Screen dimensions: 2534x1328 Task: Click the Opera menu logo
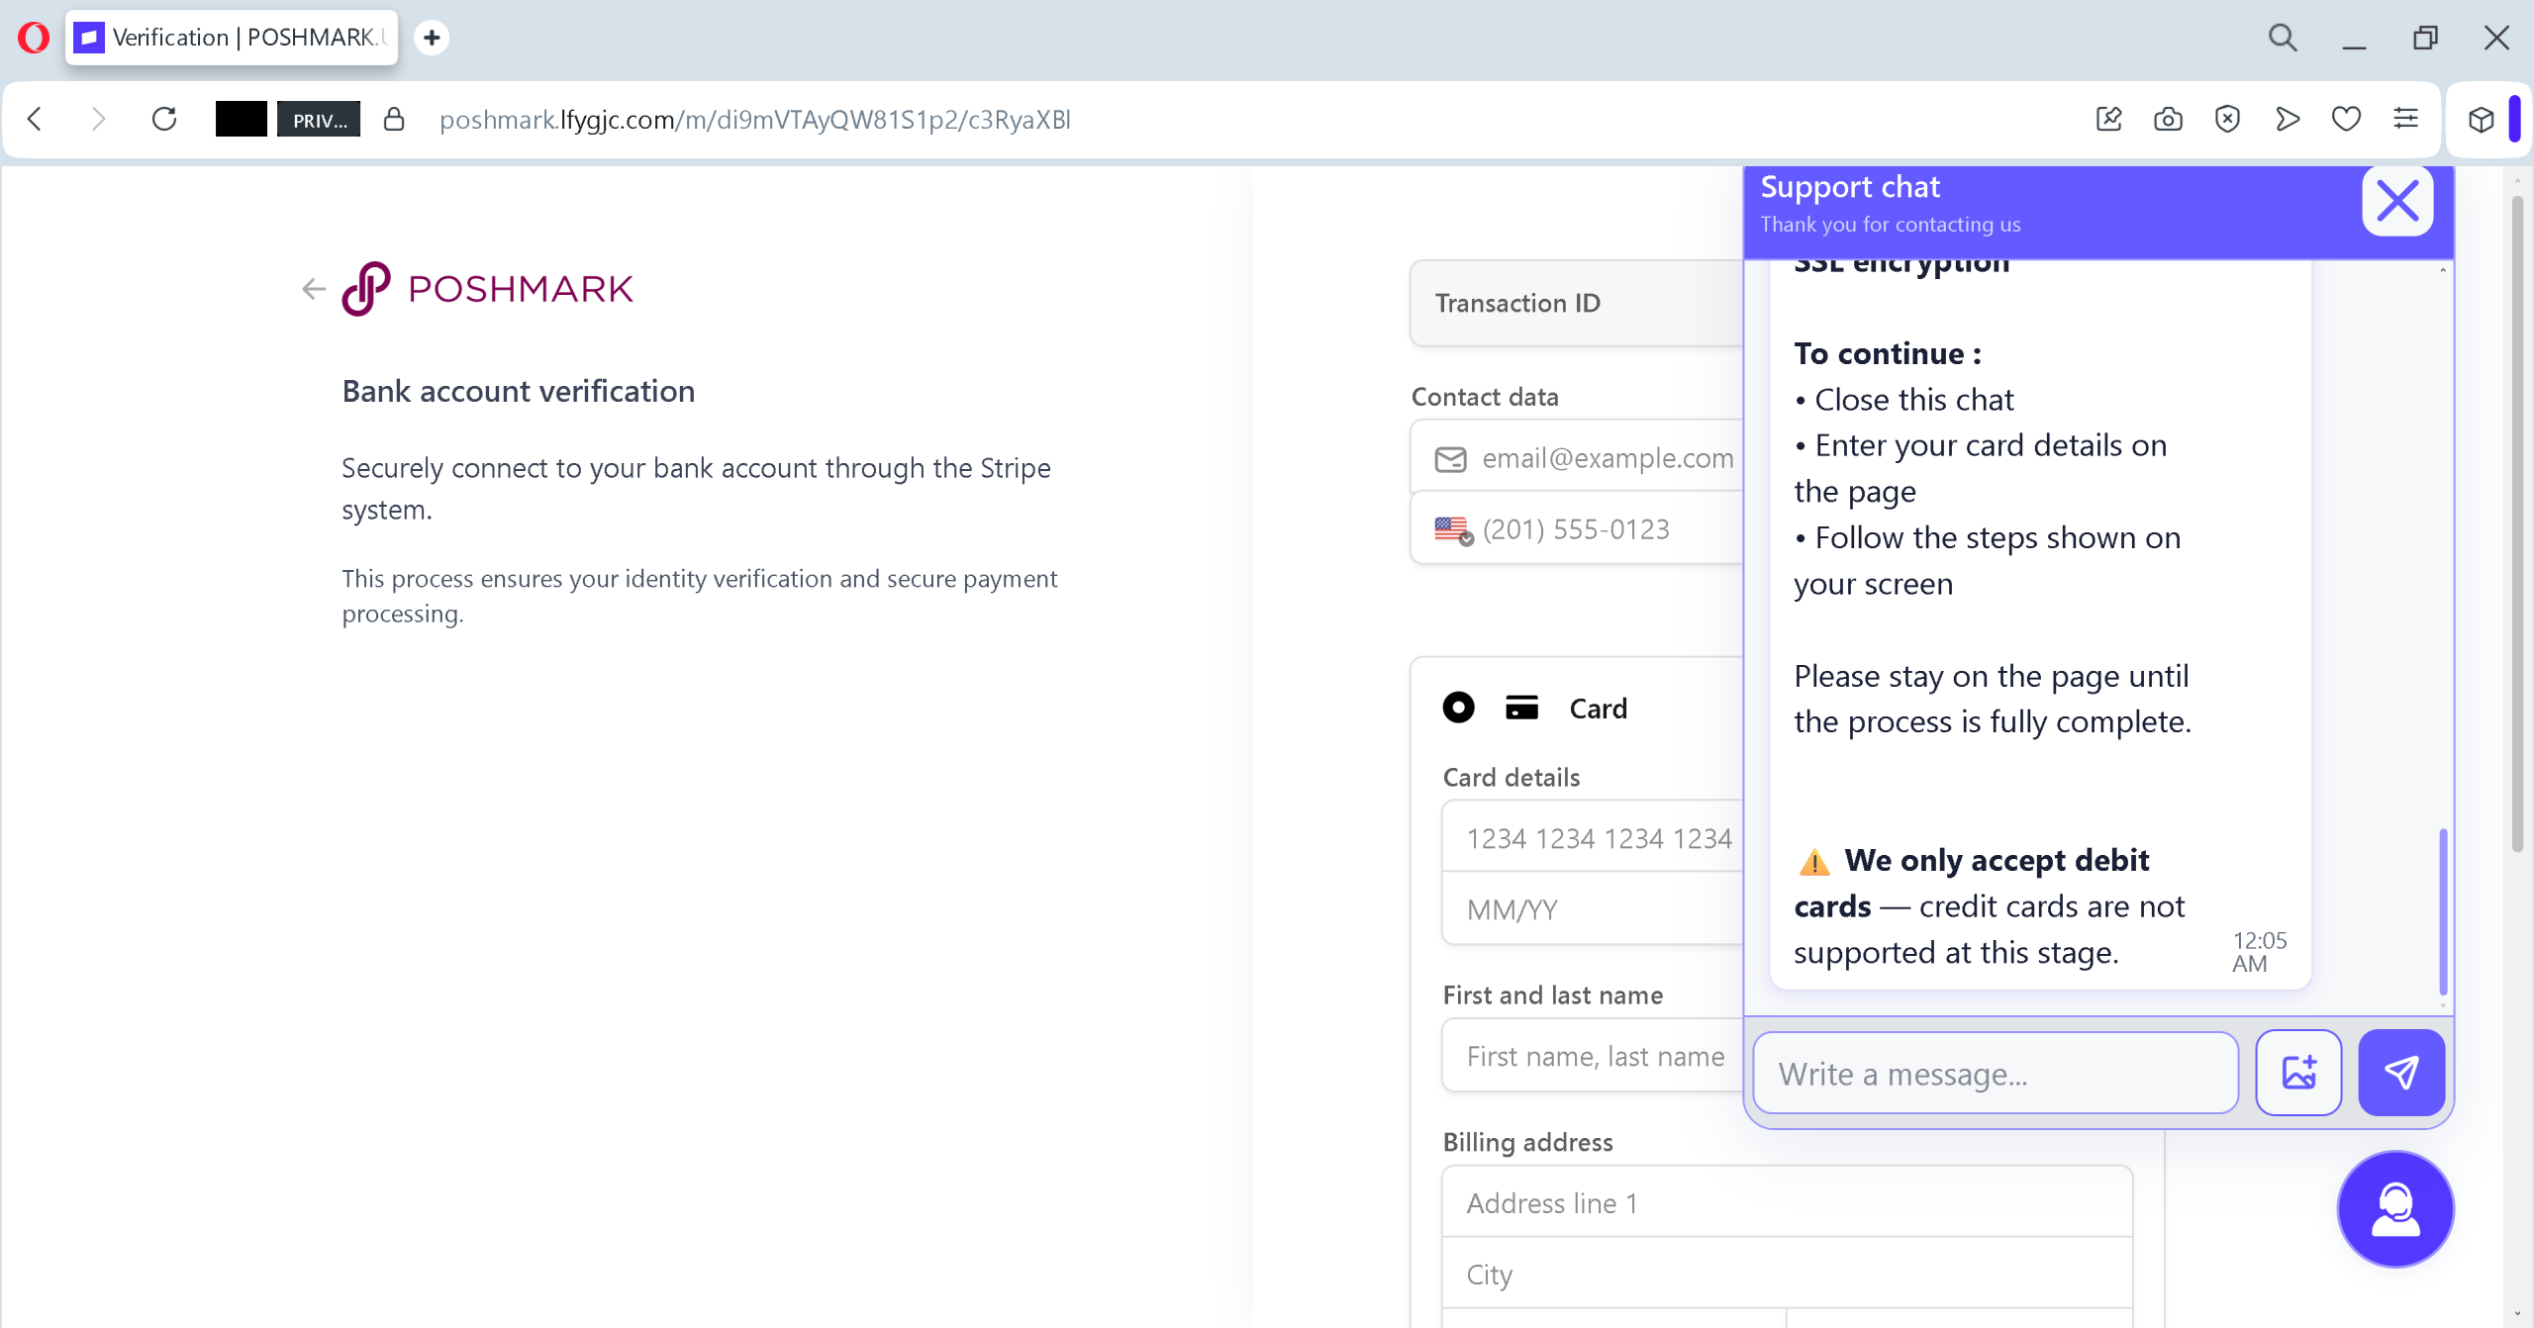click(33, 38)
